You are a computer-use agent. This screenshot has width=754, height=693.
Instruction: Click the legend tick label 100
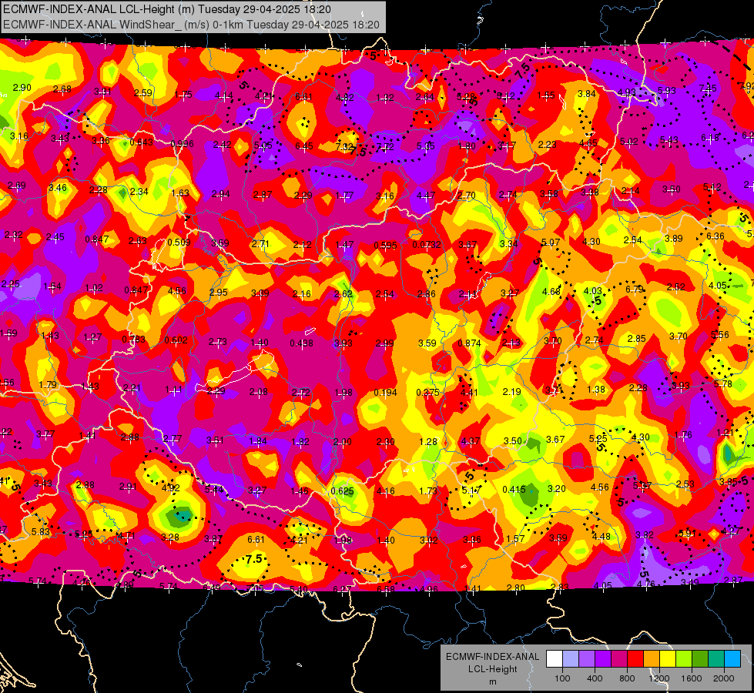coord(562,678)
